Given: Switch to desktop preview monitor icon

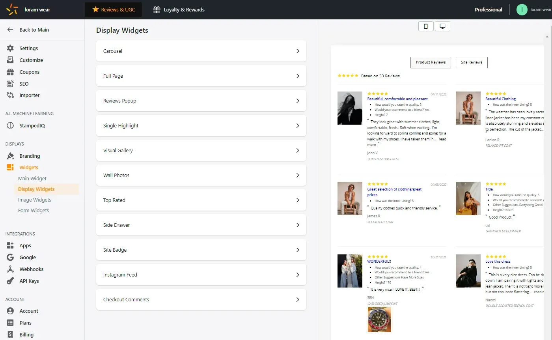Looking at the screenshot, I should pyautogui.click(x=442, y=26).
